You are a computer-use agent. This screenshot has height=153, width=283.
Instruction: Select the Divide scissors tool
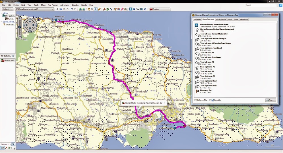[125, 9]
